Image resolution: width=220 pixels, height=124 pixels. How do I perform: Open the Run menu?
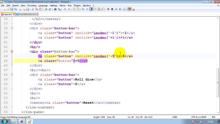tap(69, 6)
